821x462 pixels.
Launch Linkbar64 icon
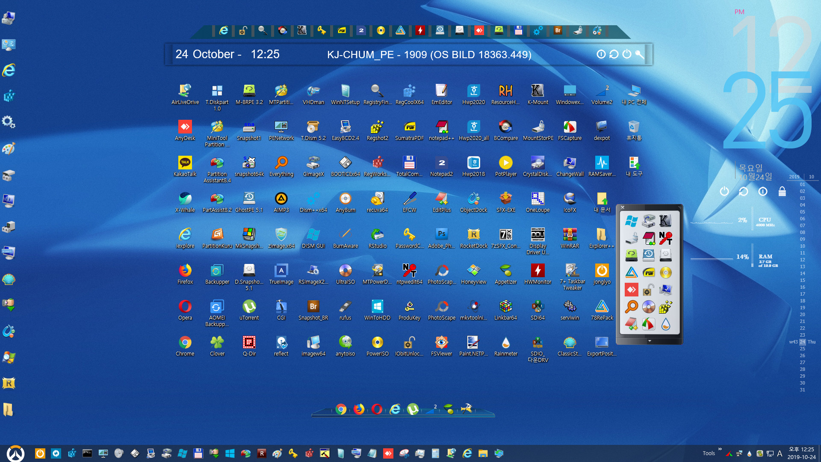tap(505, 310)
